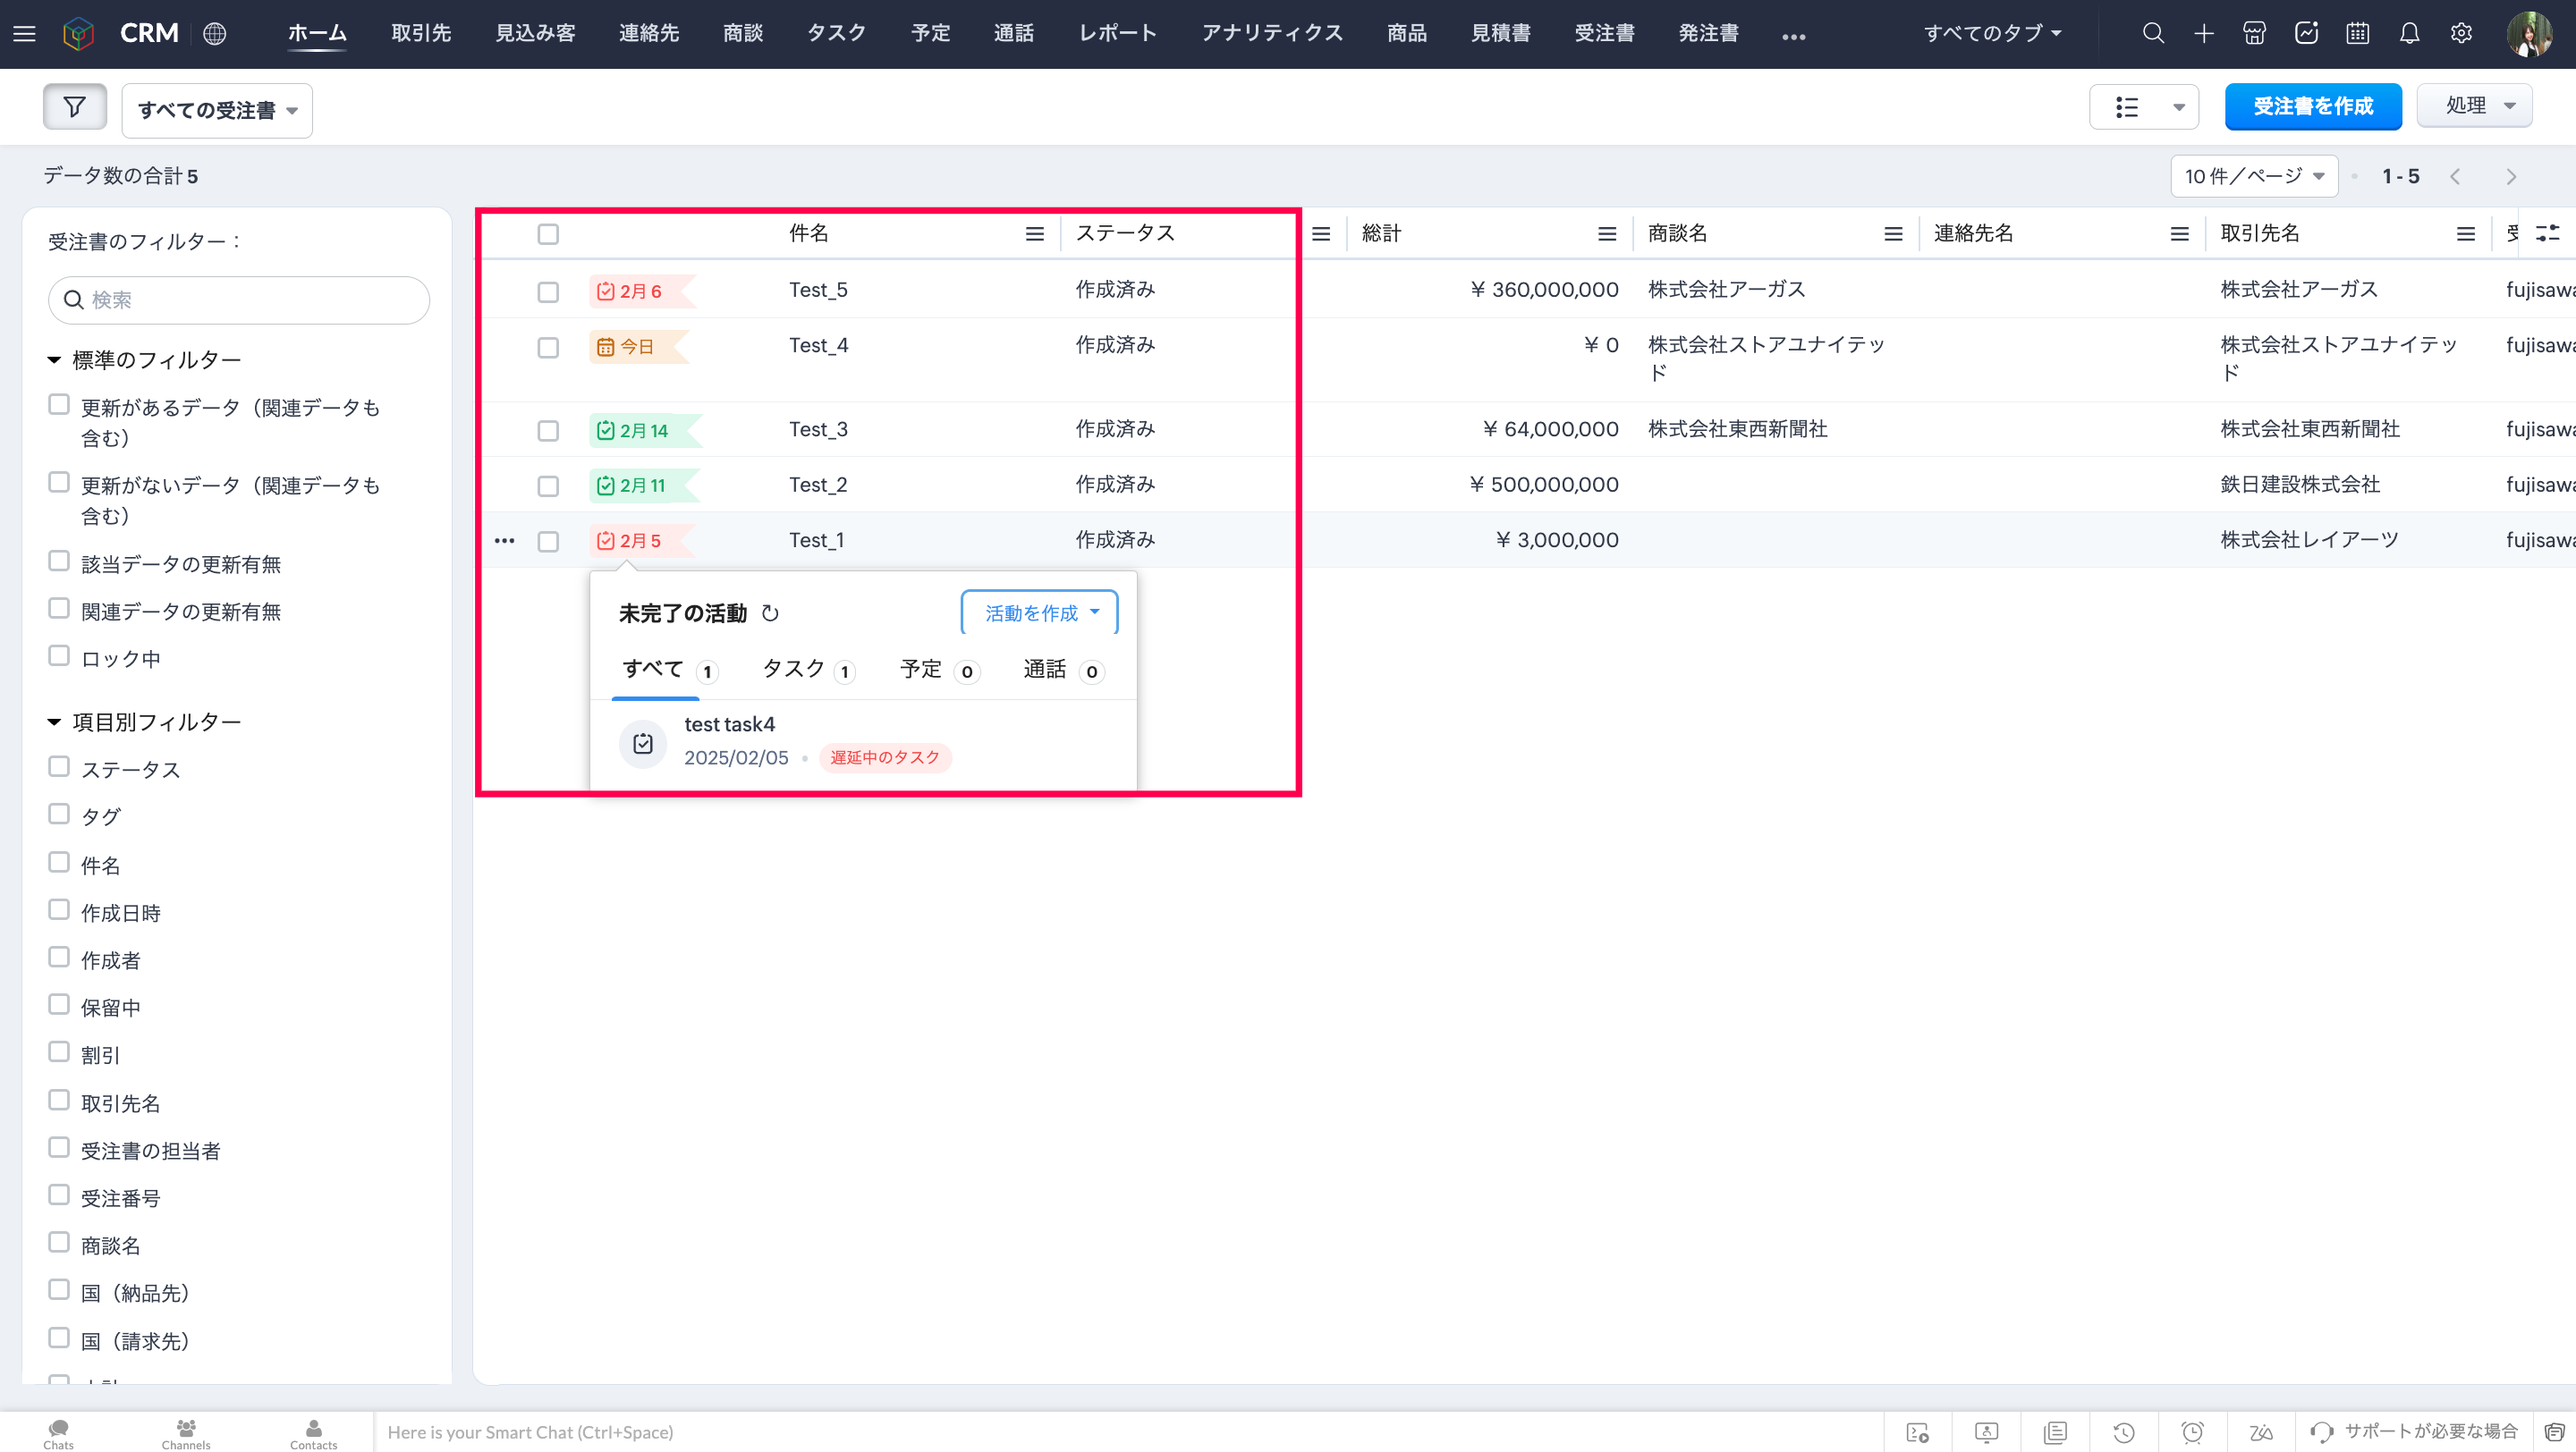Click the filter funnel icon
The width and height of the screenshot is (2576, 1452).
(74, 107)
